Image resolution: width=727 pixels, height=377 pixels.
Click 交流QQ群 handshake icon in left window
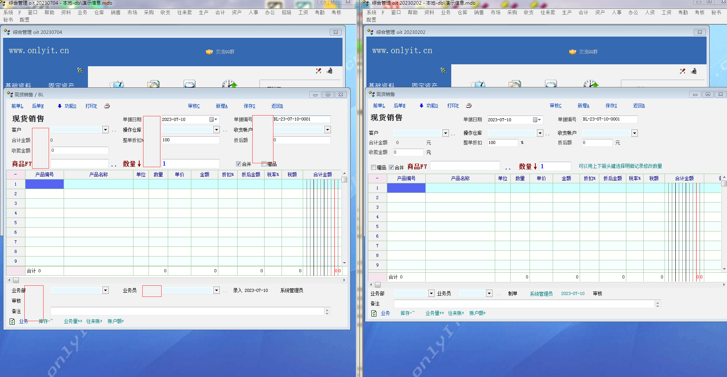[209, 52]
